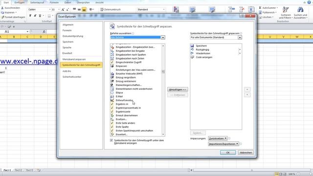Viewport: 313px width, 176px height.
Task: Toggle italic formatting in Excel ribbon
Action: point(35,16)
